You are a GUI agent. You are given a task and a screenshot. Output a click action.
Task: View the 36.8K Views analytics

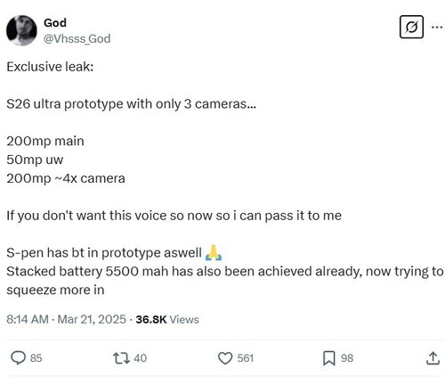tap(167, 319)
